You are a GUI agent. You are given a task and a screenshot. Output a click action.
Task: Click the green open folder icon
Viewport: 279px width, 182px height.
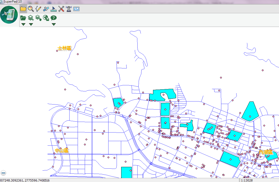[23, 18]
